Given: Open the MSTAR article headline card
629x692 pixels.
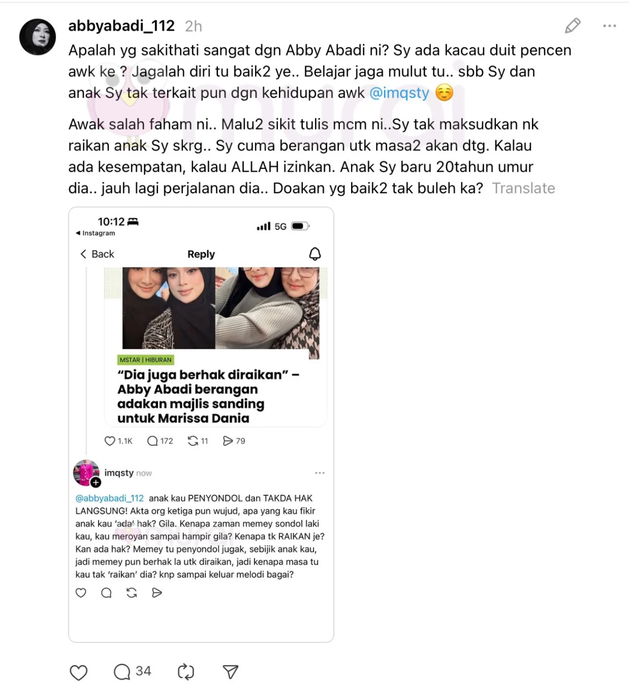Looking at the screenshot, I should (216, 347).
